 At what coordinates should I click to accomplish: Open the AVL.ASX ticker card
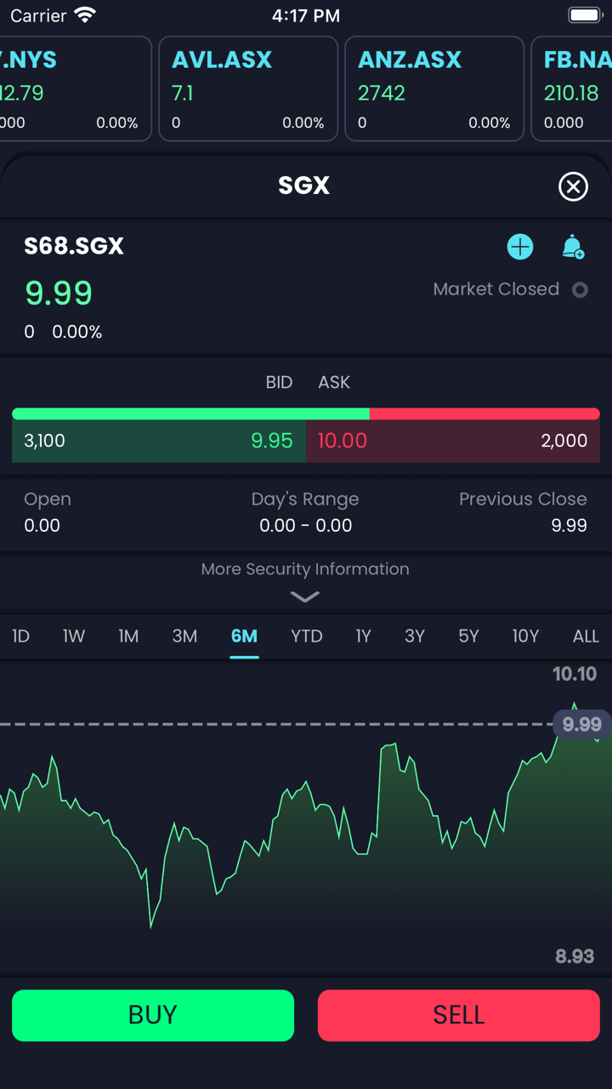click(248, 88)
